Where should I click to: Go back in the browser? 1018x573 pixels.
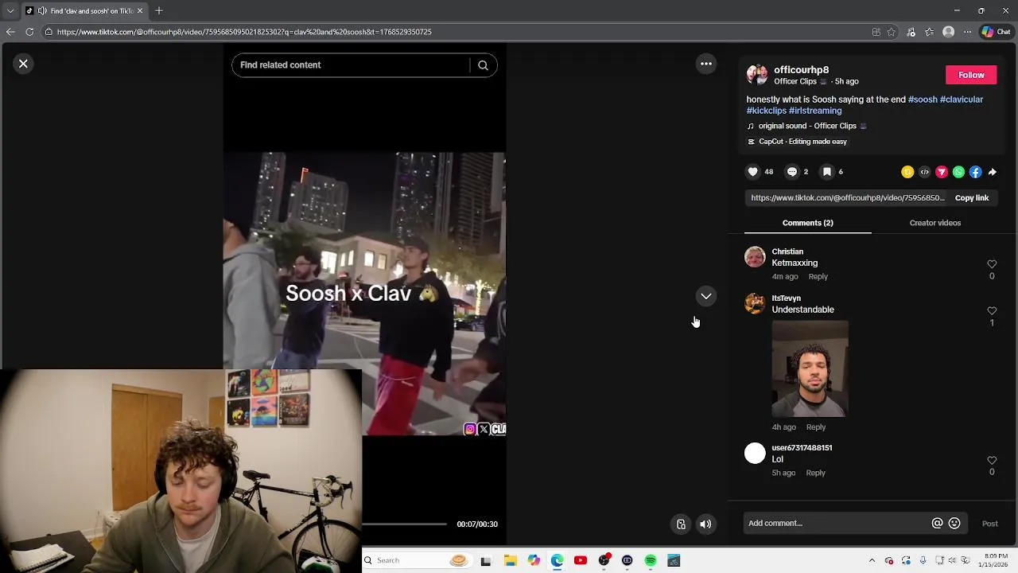10,32
